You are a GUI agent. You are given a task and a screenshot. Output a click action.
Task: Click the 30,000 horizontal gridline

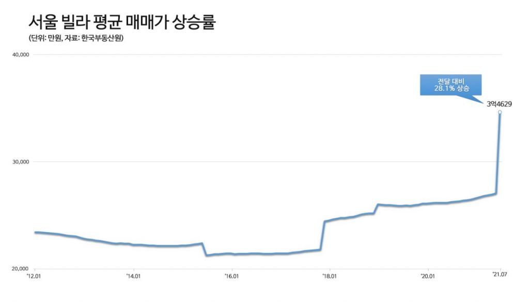[x=258, y=162]
